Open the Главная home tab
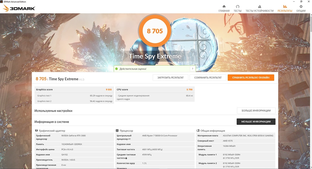Screen dimensions: 312x169 click(224, 8)
